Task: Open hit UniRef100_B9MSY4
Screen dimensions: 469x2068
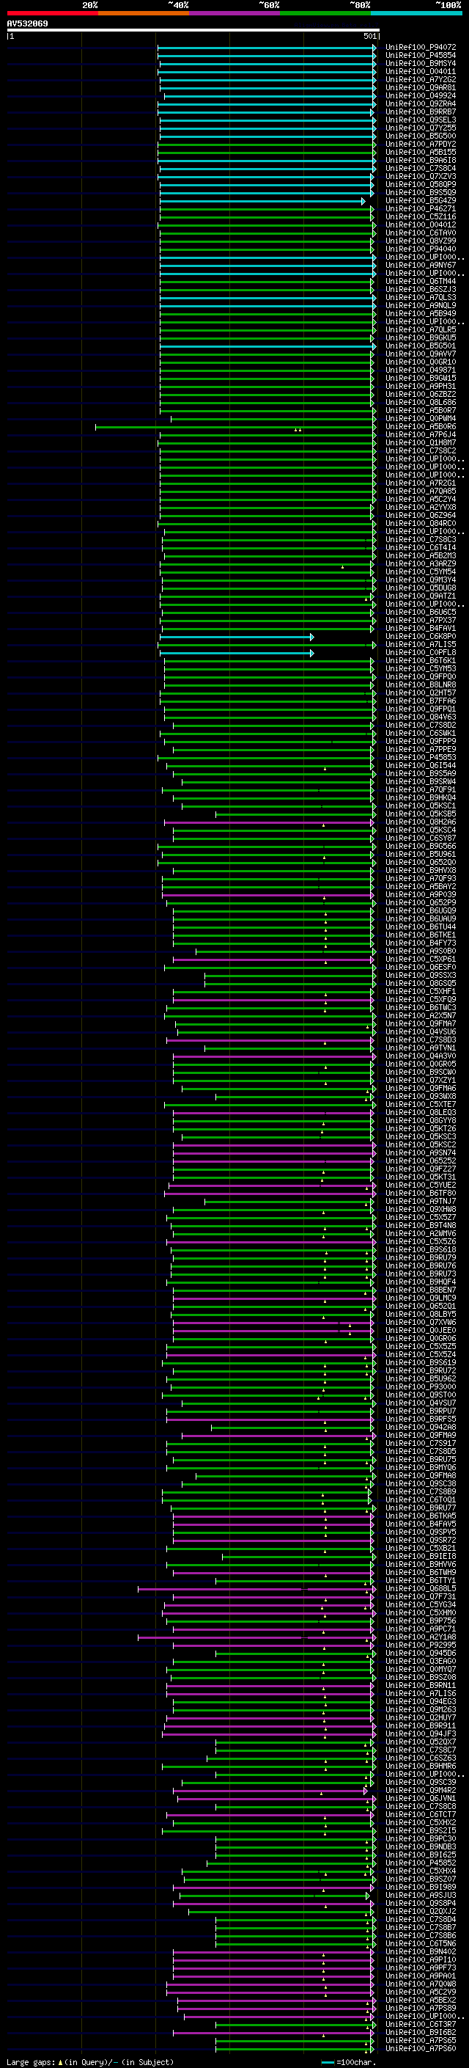Action: point(421,63)
